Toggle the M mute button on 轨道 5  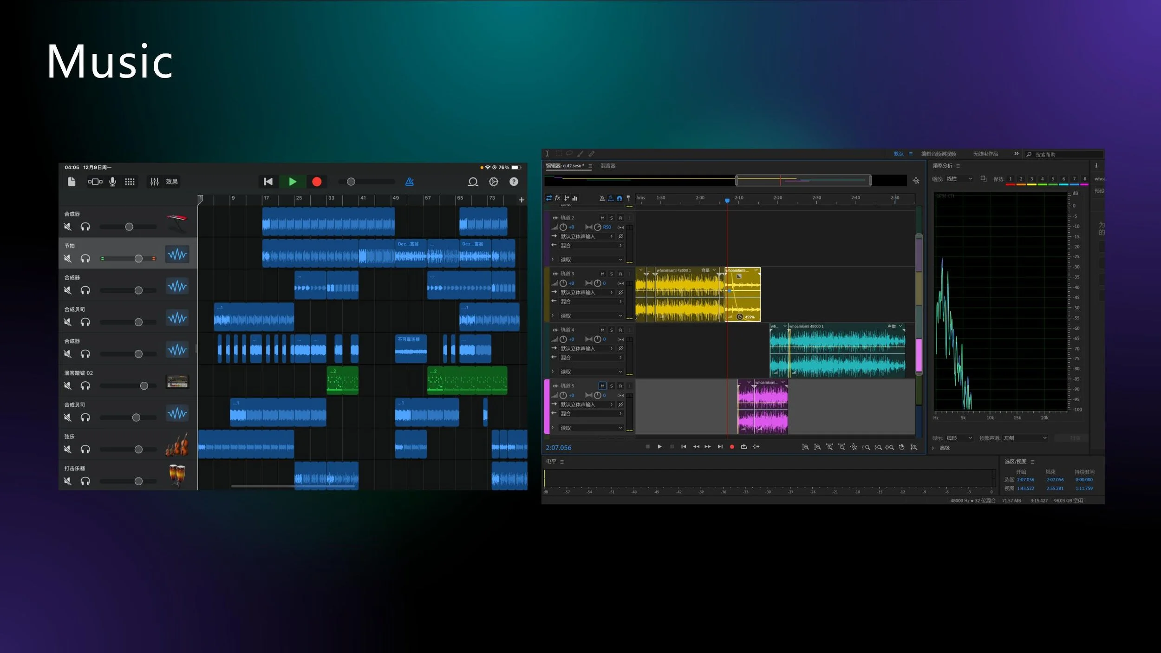602,386
